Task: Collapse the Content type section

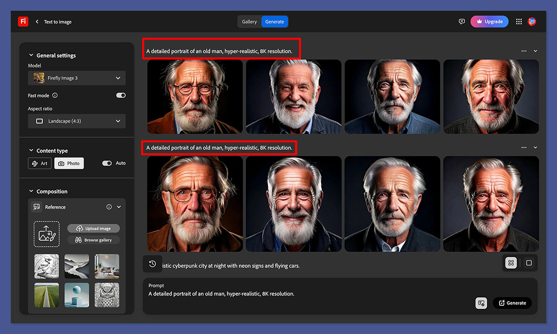Action: [31, 151]
